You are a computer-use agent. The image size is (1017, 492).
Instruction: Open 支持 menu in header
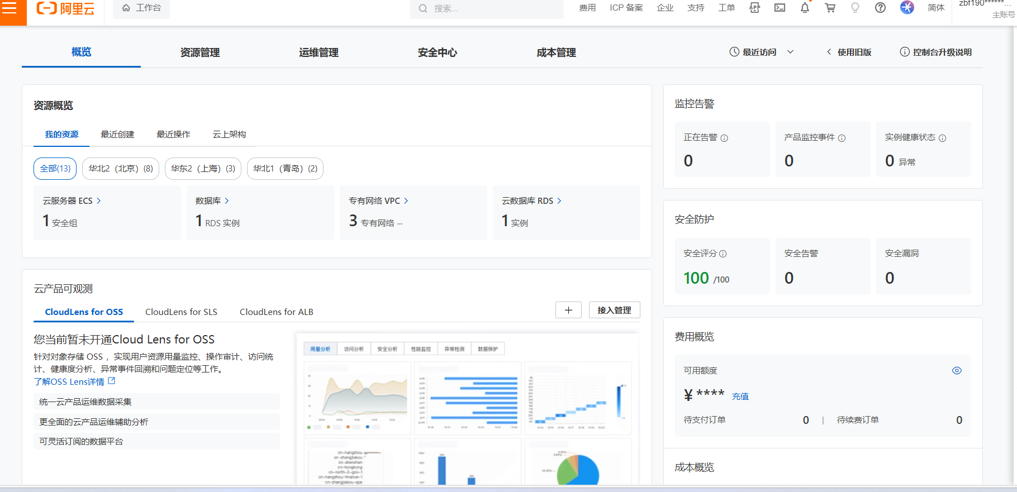(696, 8)
